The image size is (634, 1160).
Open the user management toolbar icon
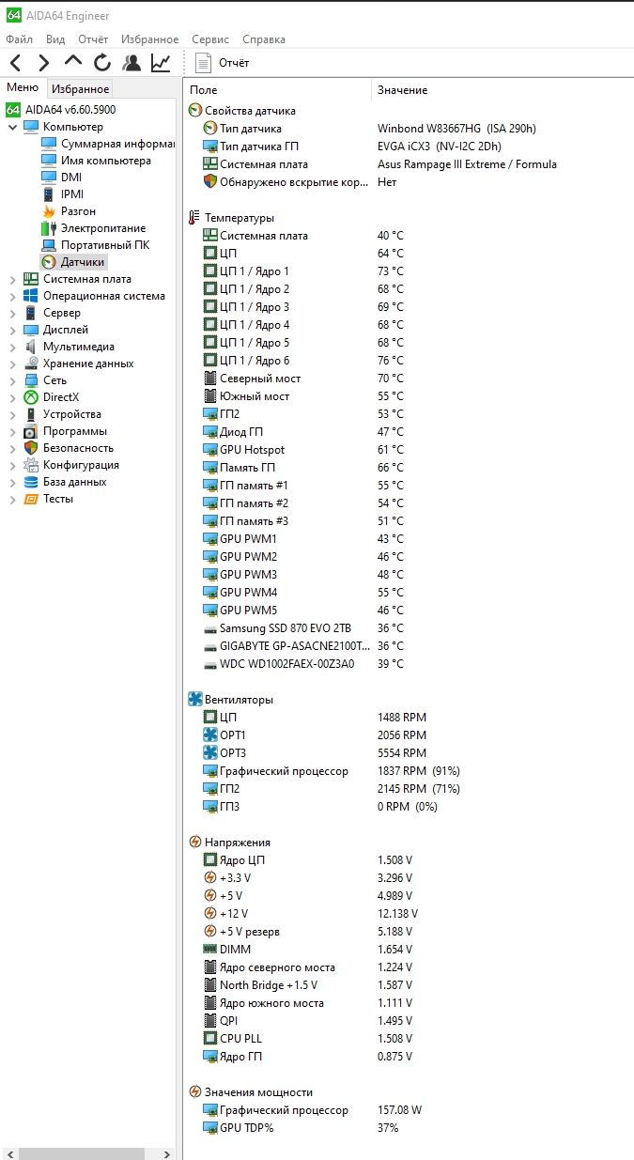click(x=131, y=63)
